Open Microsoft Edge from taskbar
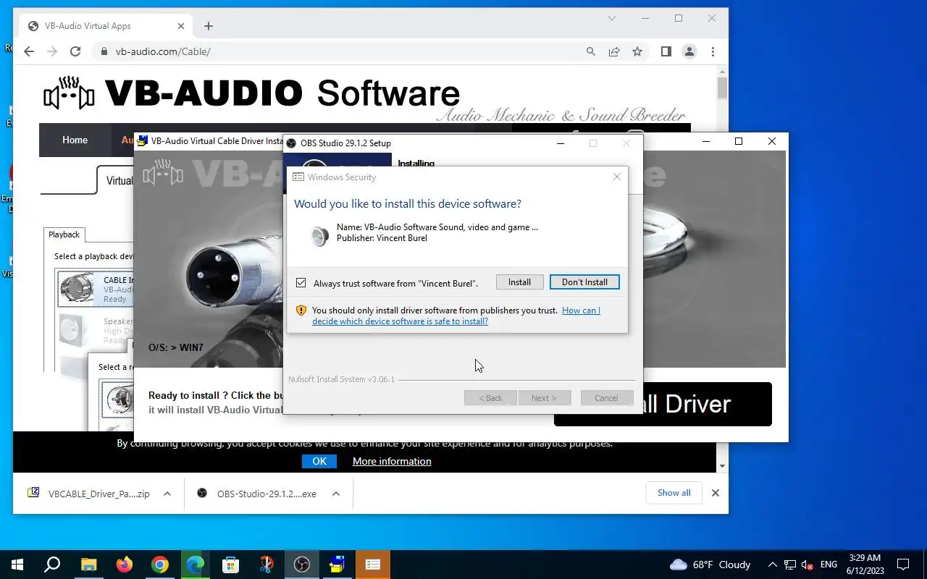927x579 pixels. coord(195,565)
